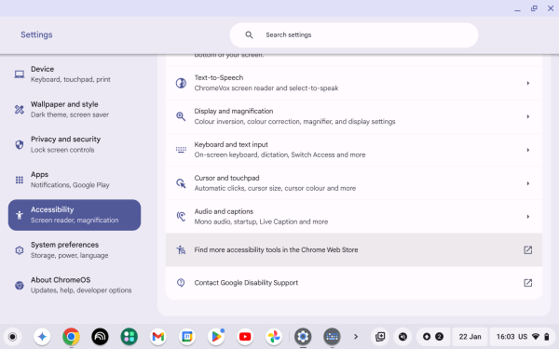Image resolution: width=559 pixels, height=349 pixels.
Task: Open Google Calendar from the shelf
Action: (187, 337)
